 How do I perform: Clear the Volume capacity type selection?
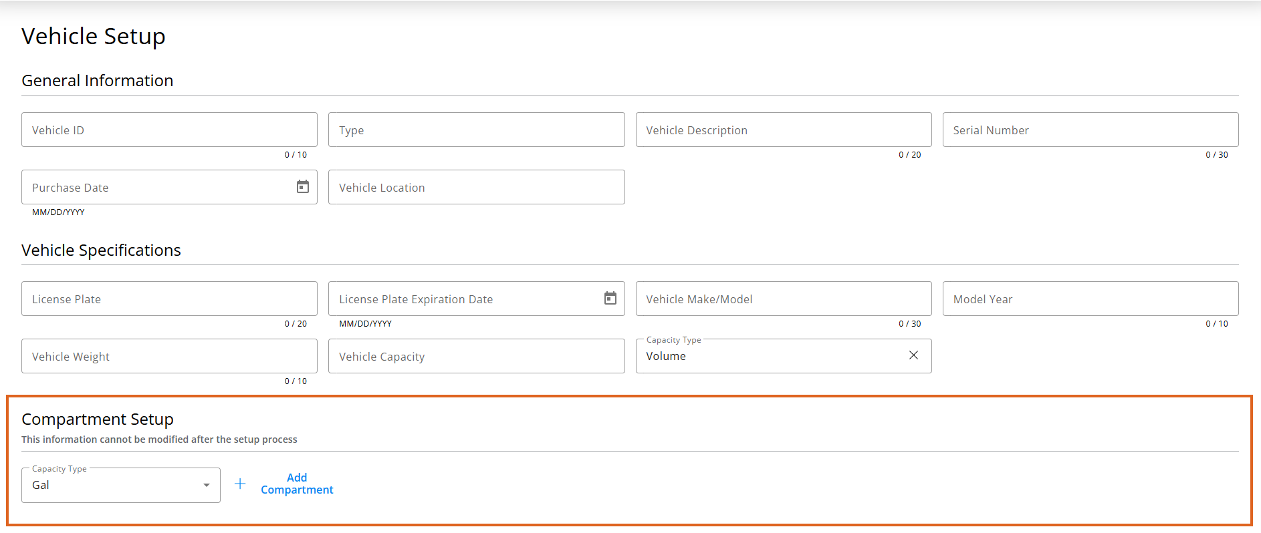pos(913,355)
